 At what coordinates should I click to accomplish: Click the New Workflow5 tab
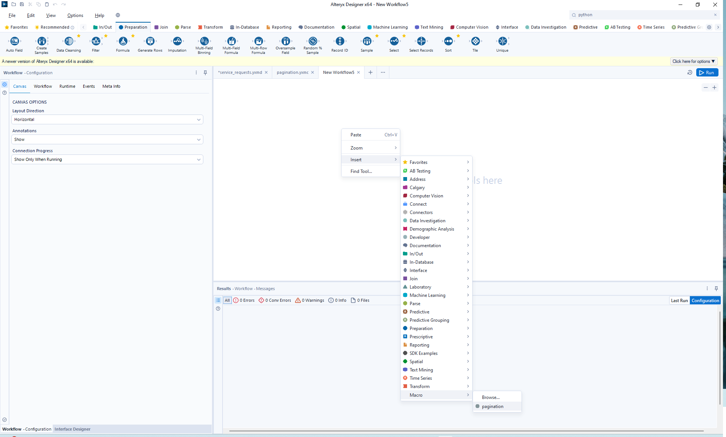(x=338, y=72)
